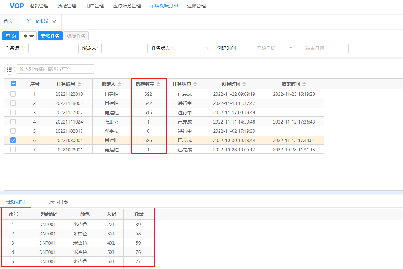The image size is (403, 269).
Task: Open the 任务状态 dropdown
Action: coord(194,48)
